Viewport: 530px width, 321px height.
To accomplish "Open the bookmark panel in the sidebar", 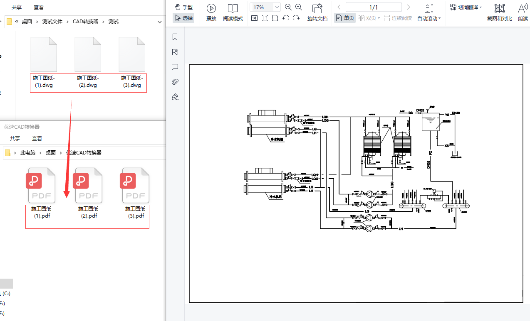I will point(175,37).
